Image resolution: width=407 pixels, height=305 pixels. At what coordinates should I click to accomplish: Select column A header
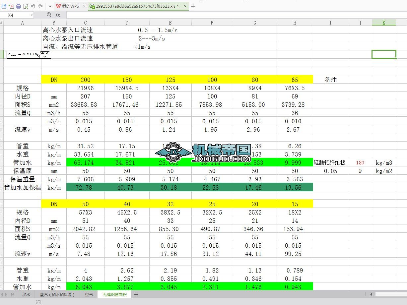pyautogui.click(x=22, y=23)
